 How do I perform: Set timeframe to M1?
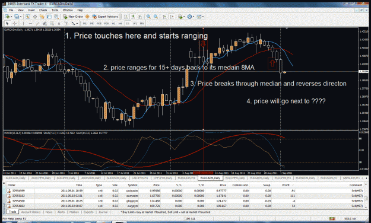[84, 23]
